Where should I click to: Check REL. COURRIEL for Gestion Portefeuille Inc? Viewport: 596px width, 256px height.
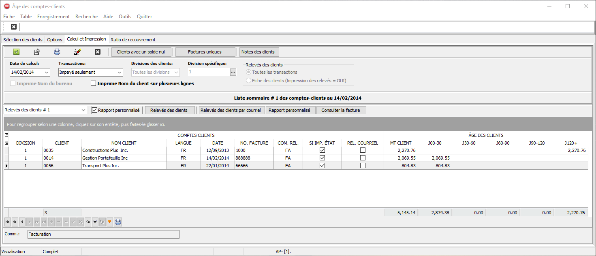363,158
